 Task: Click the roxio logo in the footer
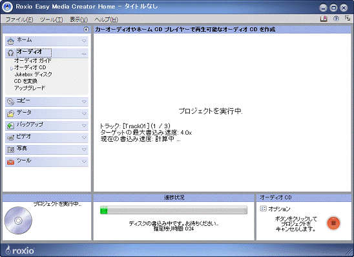pos(20,251)
